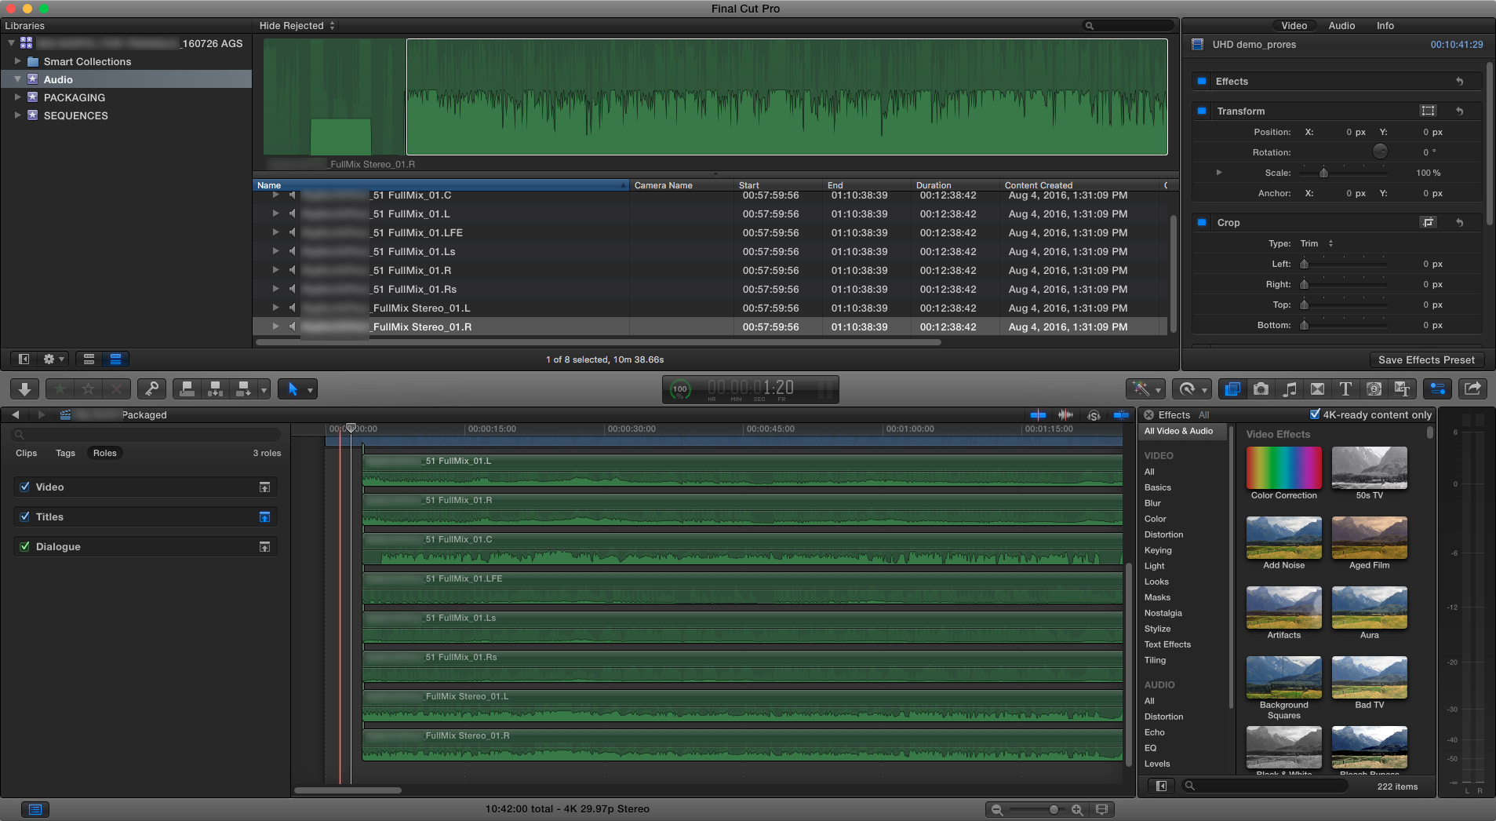Switch browser to list view
Image resolution: width=1496 pixels, height=821 pixels.
click(x=115, y=359)
